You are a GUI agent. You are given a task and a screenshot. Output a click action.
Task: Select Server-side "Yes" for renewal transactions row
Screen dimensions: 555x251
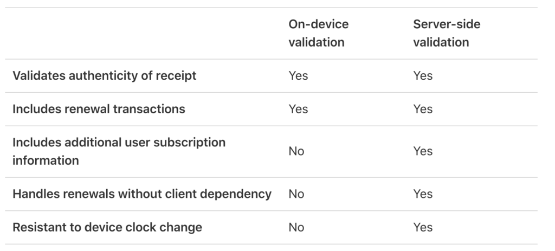pyautogui.click(x=423, y=109)
